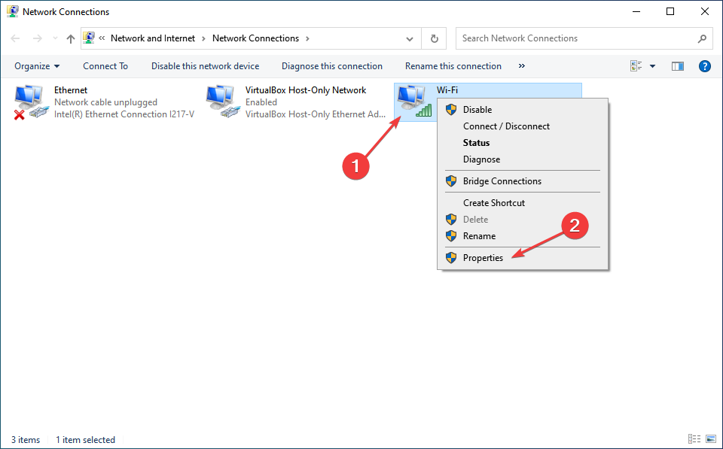This screenshot has height=449, width=723.
Task: Click 'Intel(R) Ethernet Connection I217-V' text
Action: pyautogui.click(x=124, y=114)
